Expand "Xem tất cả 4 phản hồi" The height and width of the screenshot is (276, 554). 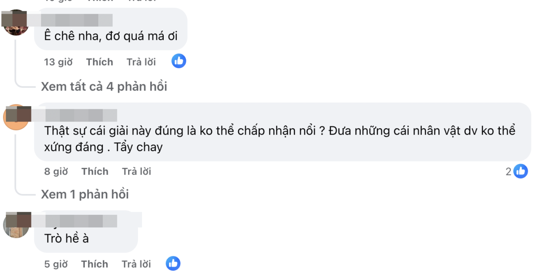(104, 87)
